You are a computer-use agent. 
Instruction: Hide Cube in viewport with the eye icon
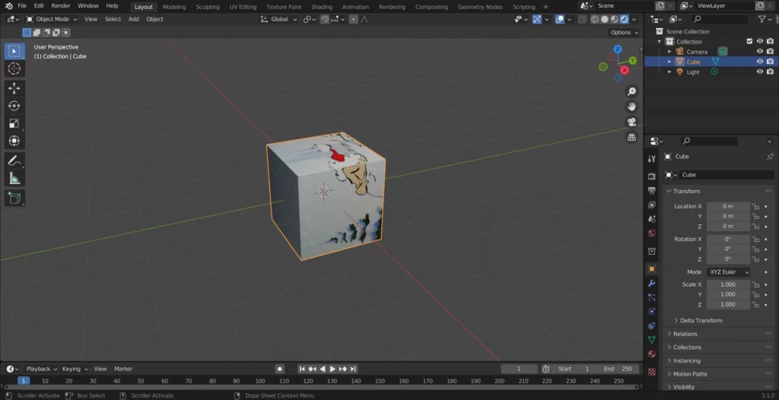(x=760, y=62)
